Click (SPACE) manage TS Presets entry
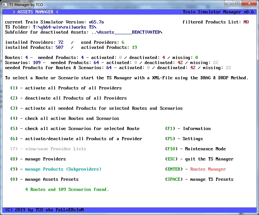 coord(199,179)
